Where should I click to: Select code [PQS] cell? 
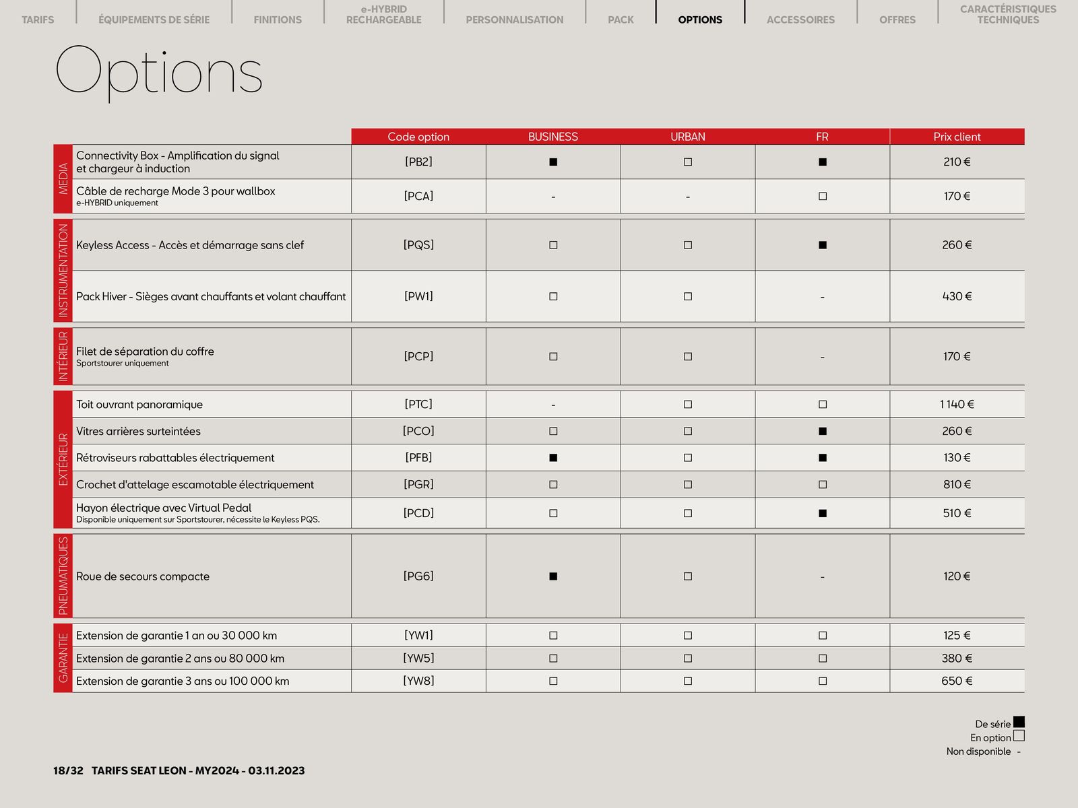point(418,245)
